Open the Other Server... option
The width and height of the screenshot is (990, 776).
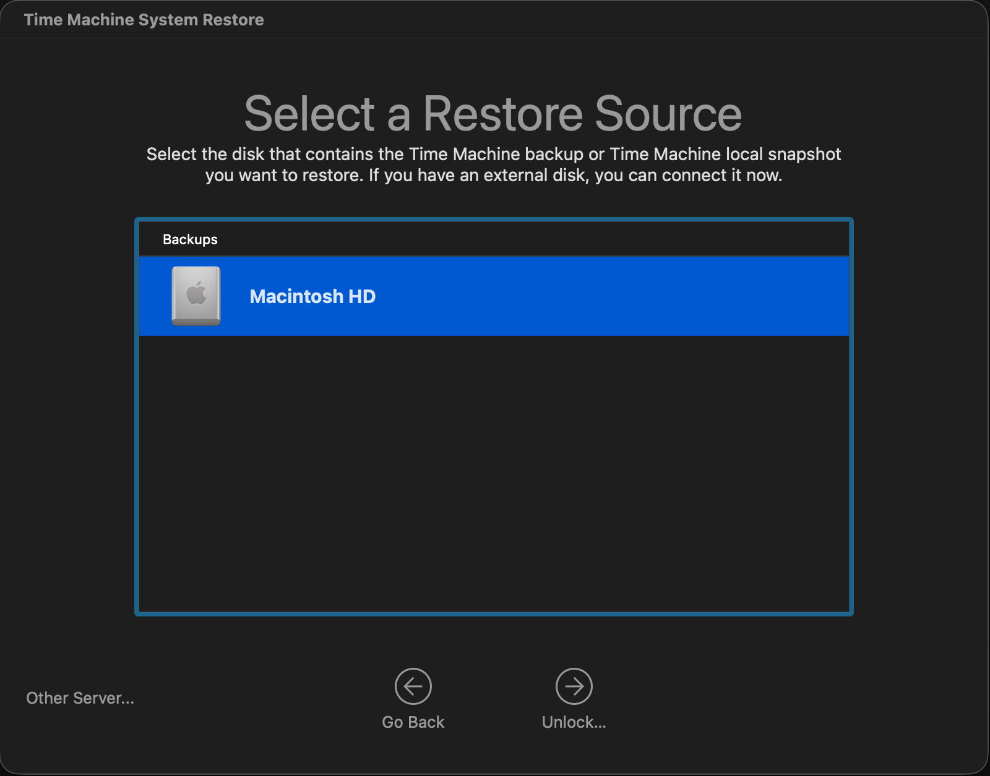pyautogui.click(x=80, y=698)
